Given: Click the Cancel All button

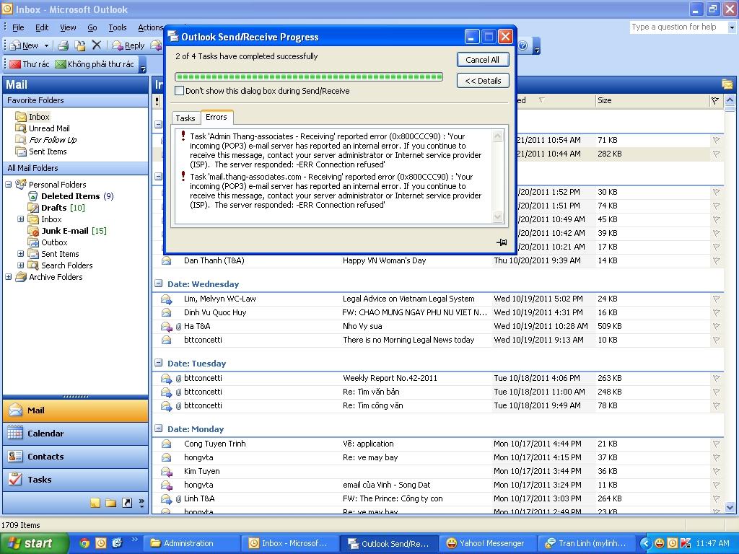Looking at the screenshot, I should coord(483,60).
